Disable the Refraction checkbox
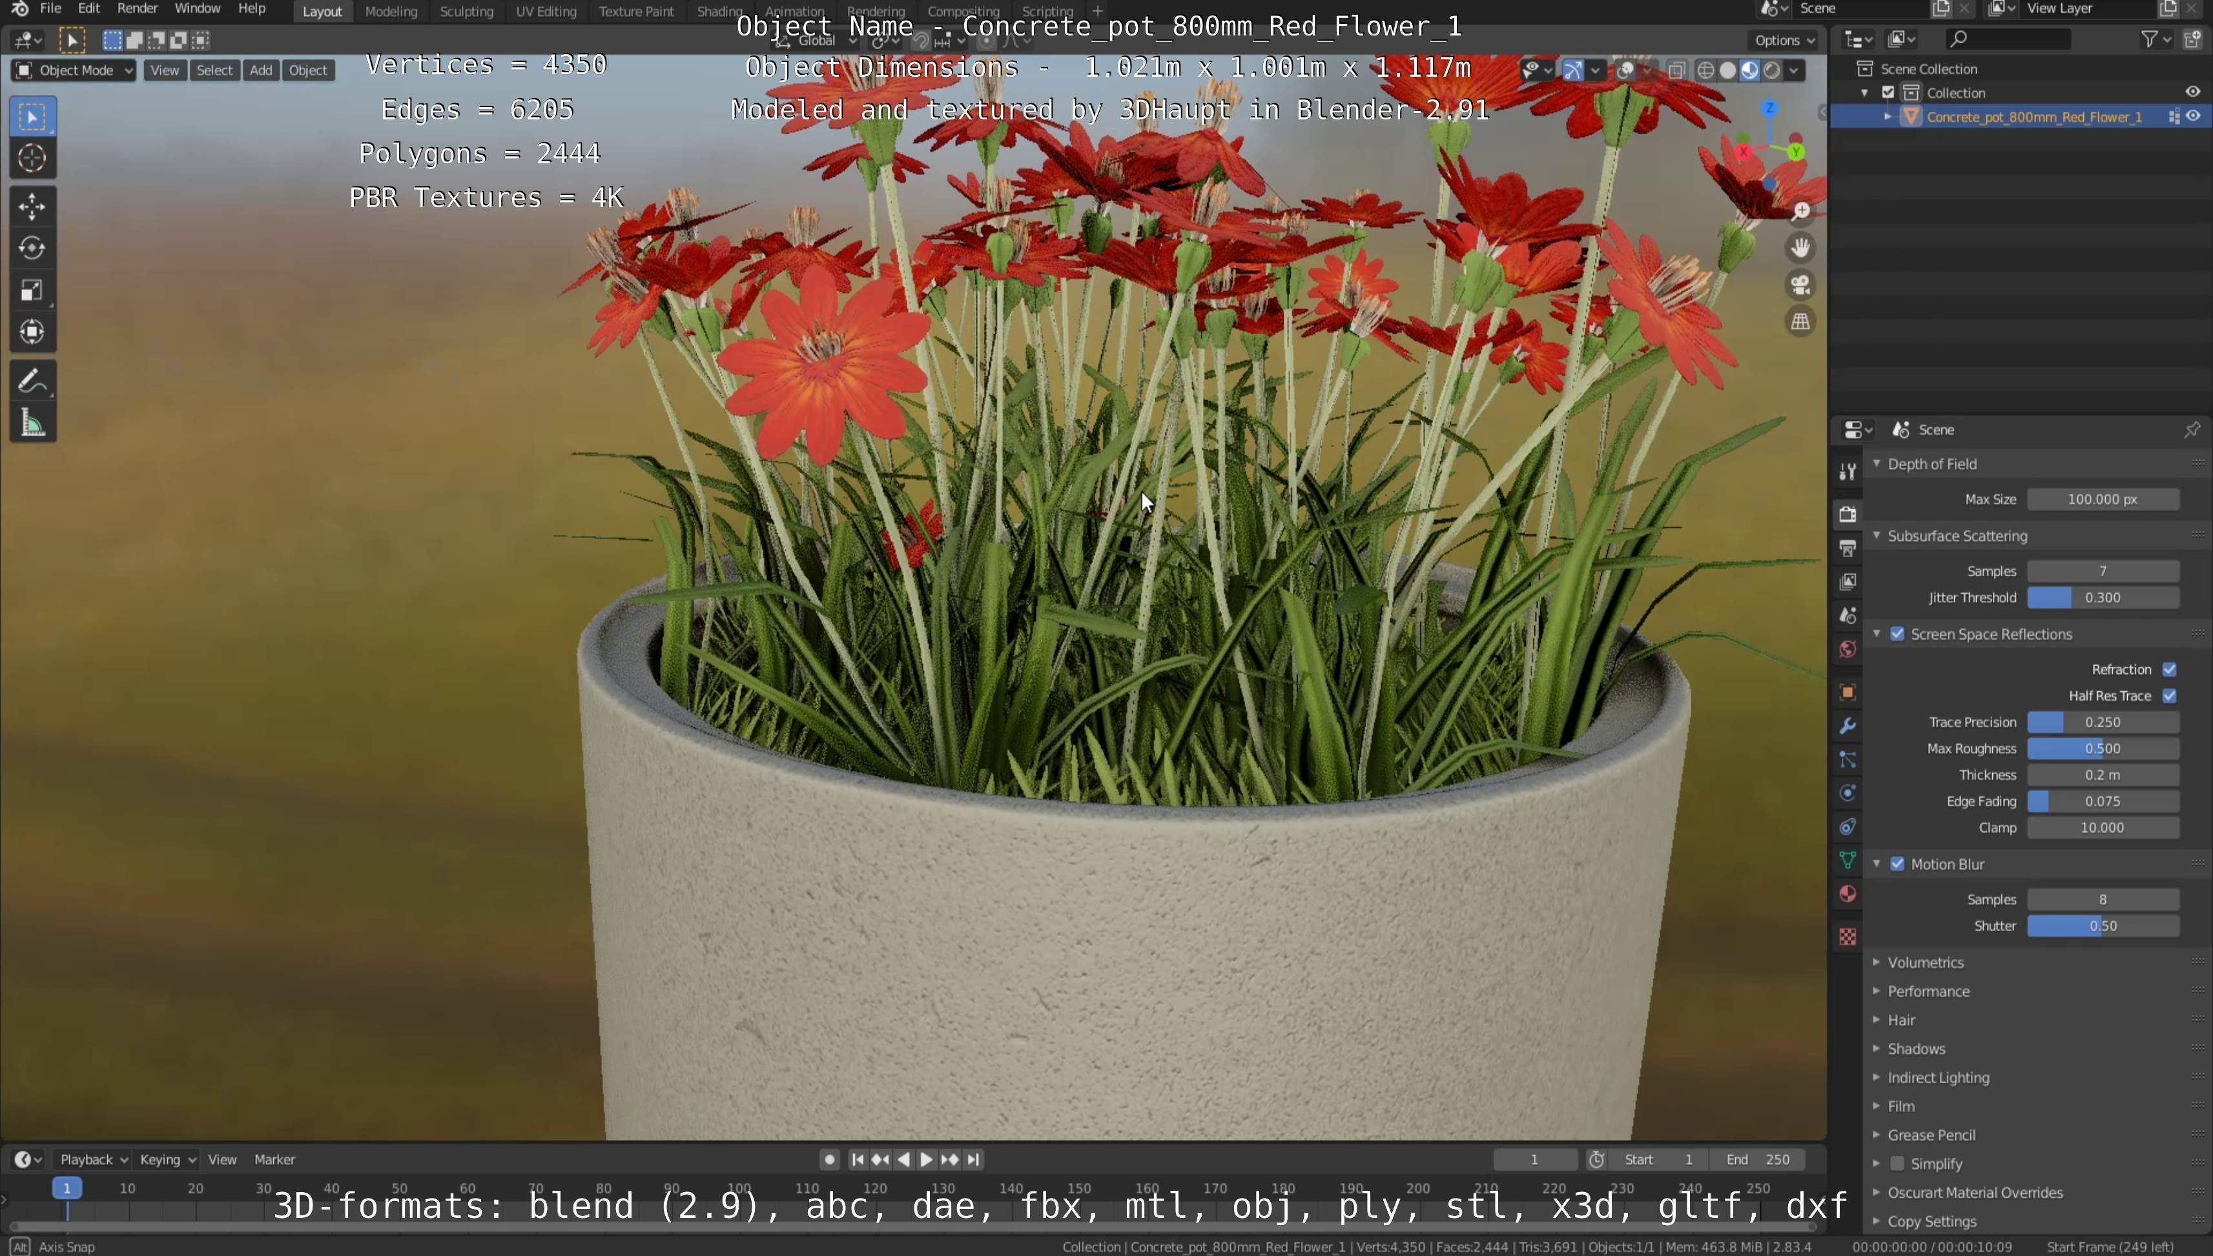 pos(2169,669)
